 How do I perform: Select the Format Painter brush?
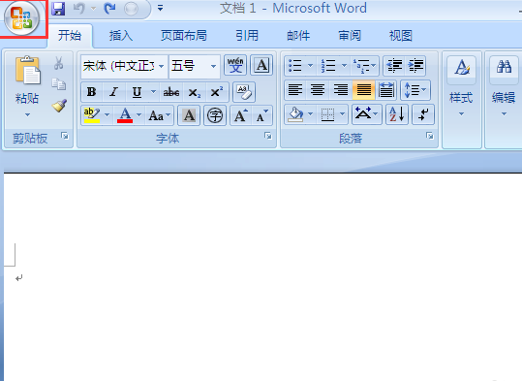pyautogui.click(x=59, y=106)
